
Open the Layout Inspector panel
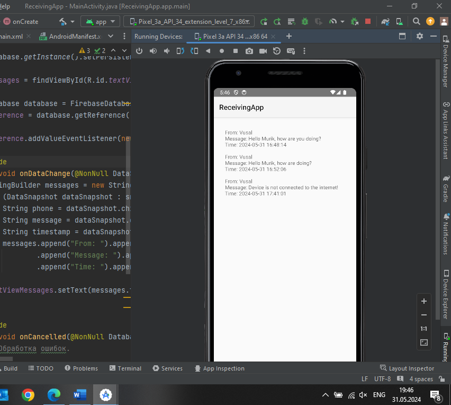[407, 368]
